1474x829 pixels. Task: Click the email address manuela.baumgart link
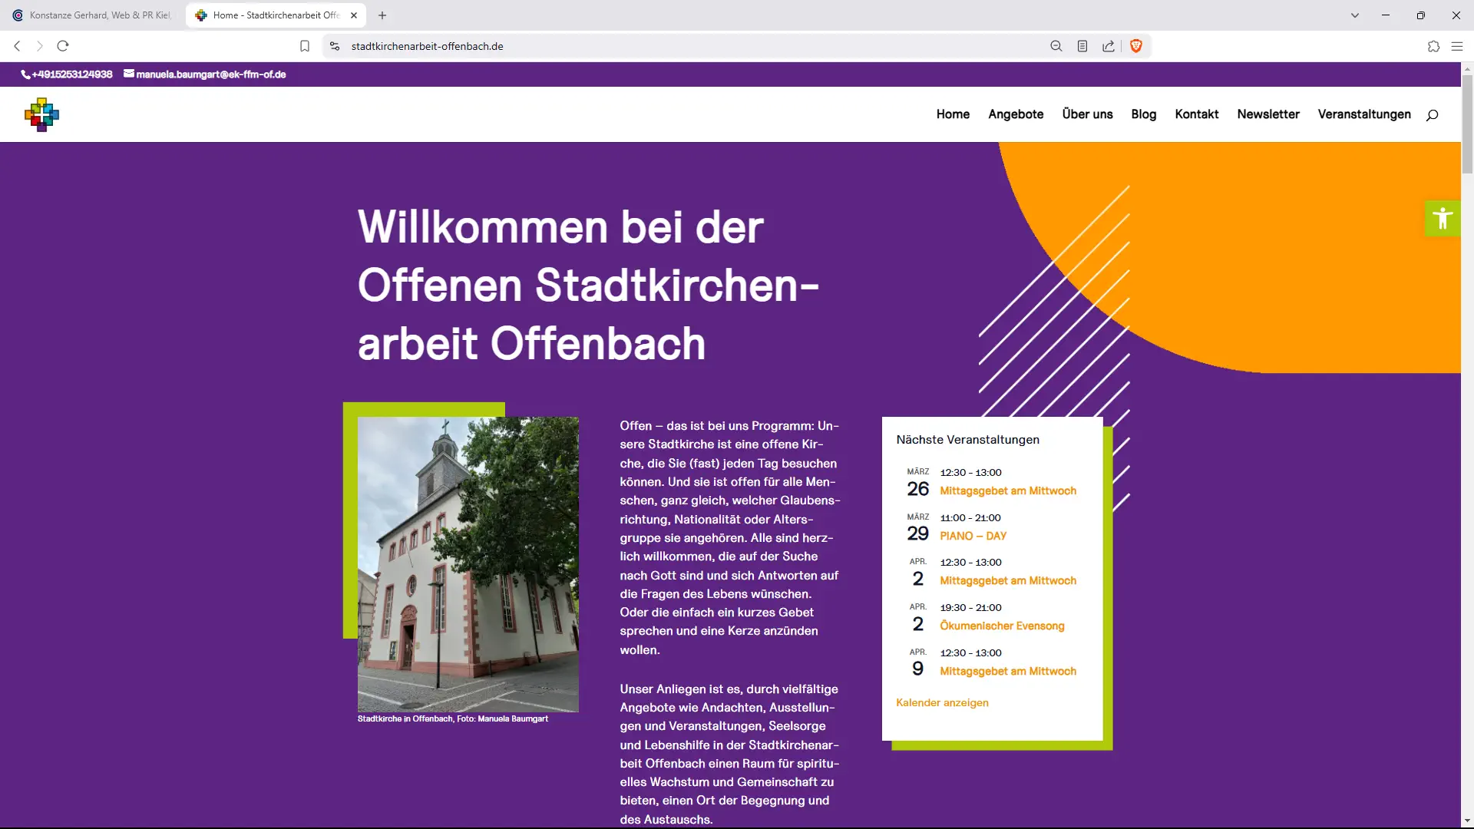point(210,74)
